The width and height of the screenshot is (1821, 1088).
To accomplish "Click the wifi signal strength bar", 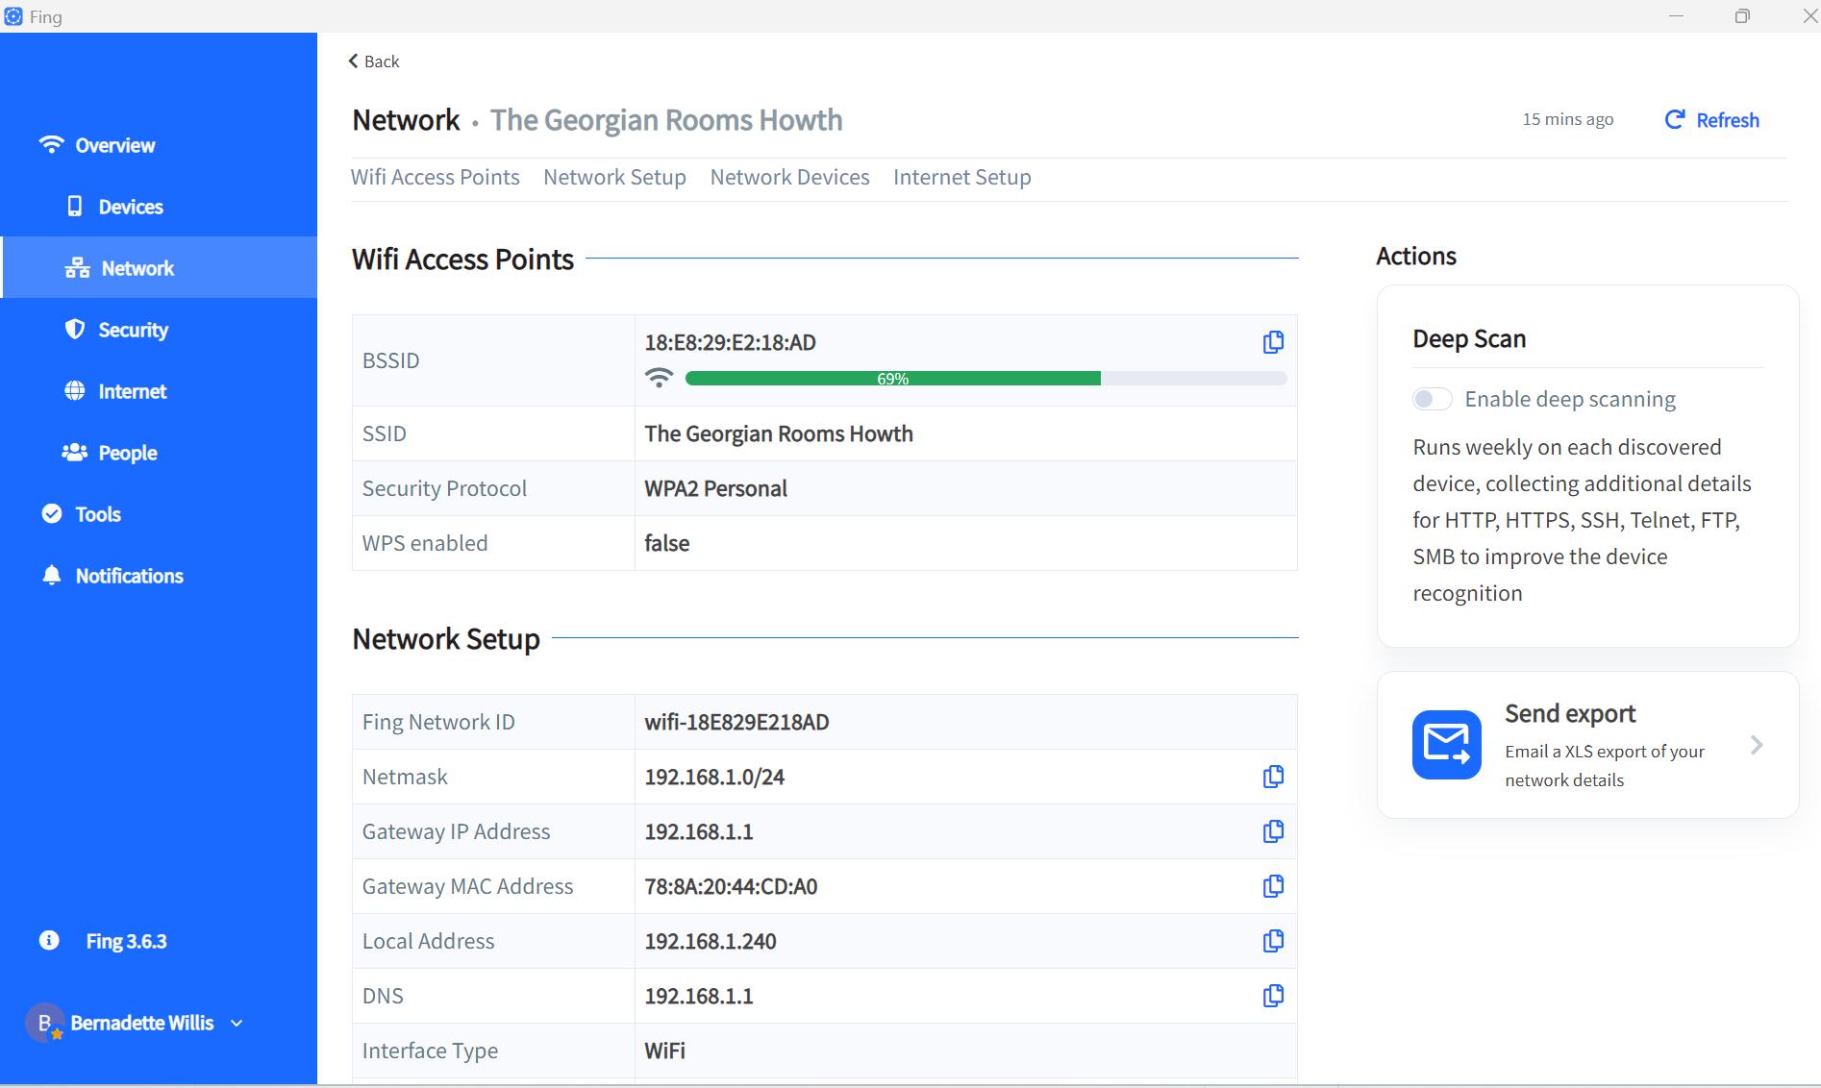I will pyautogui.click(x=985, y=378).
